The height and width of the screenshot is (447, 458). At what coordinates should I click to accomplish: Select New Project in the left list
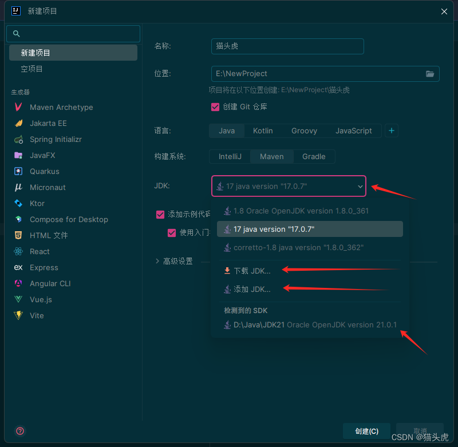pyautogui.click(x=73, y=53)
